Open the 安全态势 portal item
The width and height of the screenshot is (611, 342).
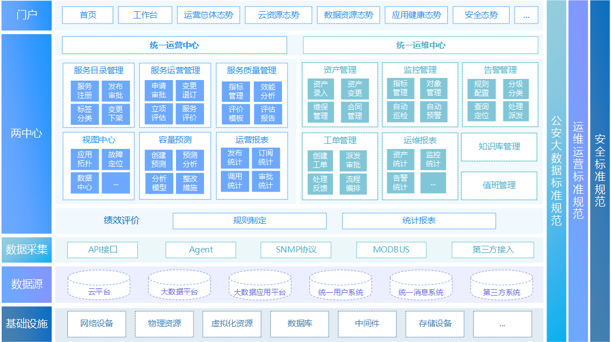481,15
